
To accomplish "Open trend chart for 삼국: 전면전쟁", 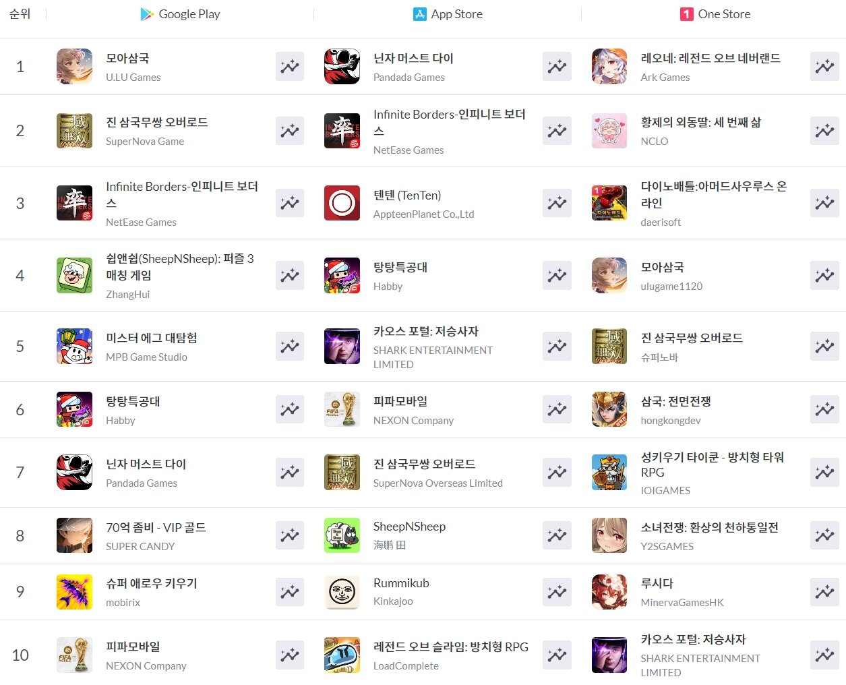I will point(824,409).
